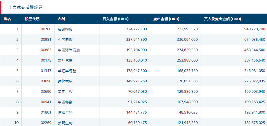Select the name 吉利汽車
The height and width of the screenshot is (126, 267).
point(65,60)
